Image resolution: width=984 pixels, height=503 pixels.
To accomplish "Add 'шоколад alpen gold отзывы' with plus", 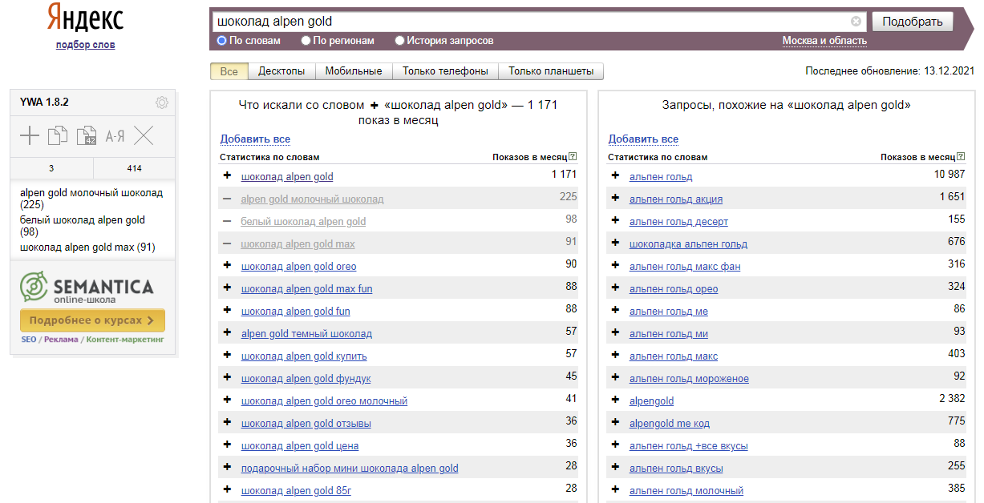I will (x=227, y=423).
